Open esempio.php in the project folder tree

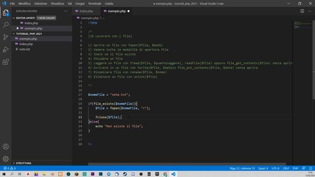[42, 39]
